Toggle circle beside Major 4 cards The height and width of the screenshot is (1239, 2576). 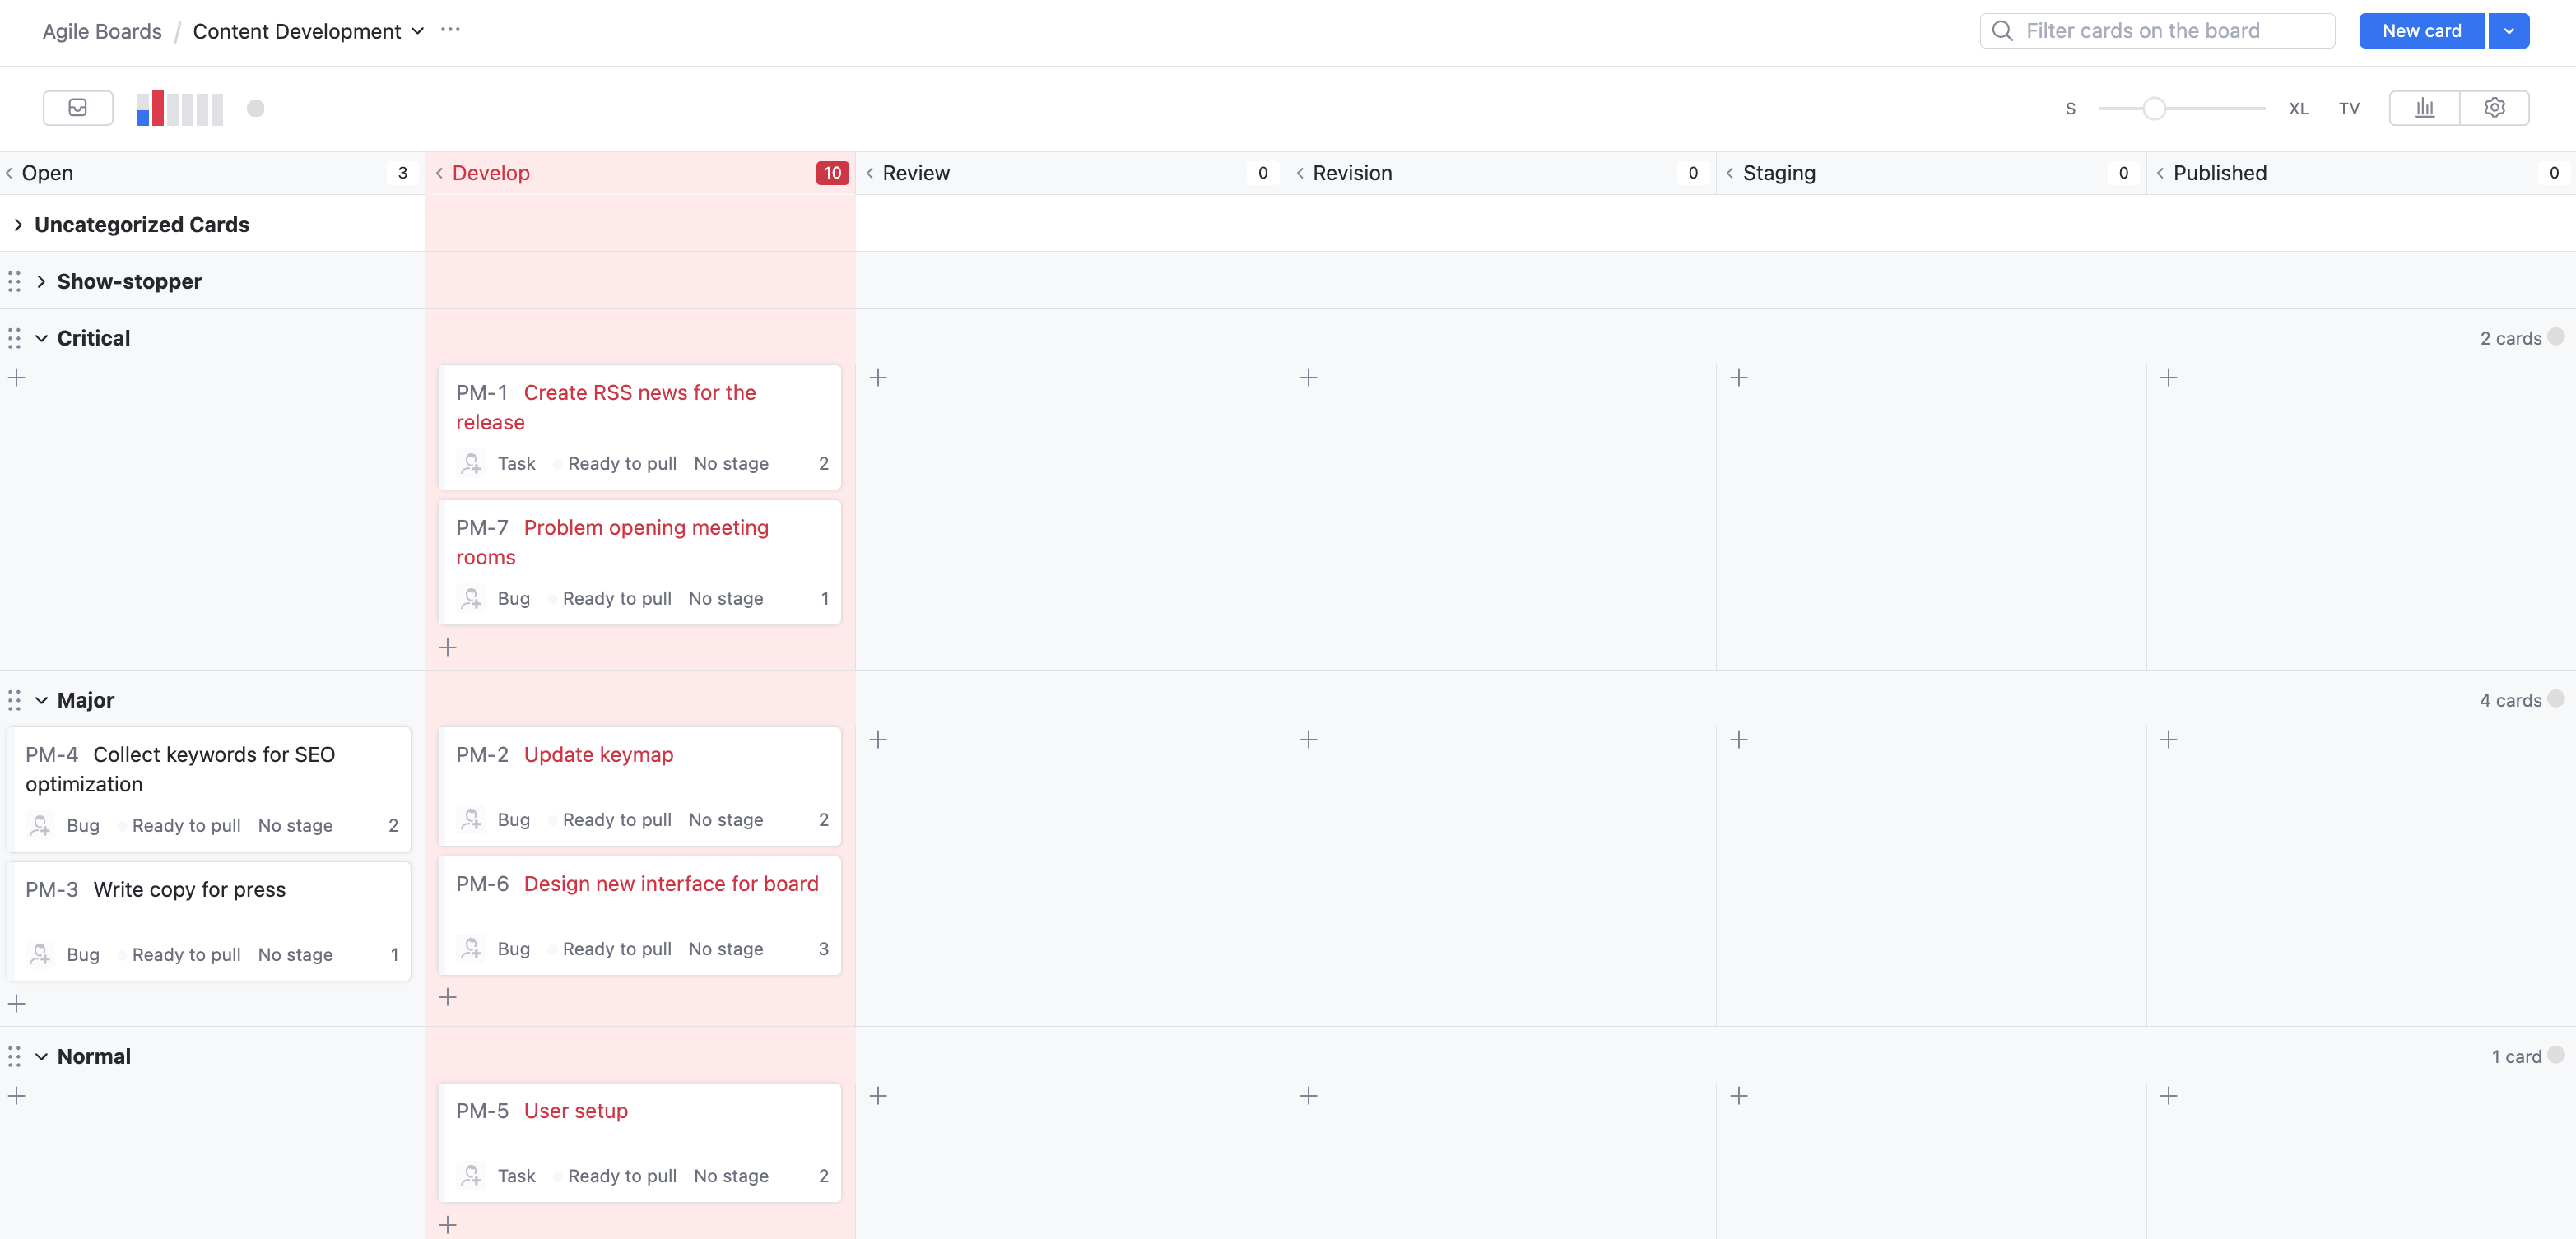[2556, 699]
